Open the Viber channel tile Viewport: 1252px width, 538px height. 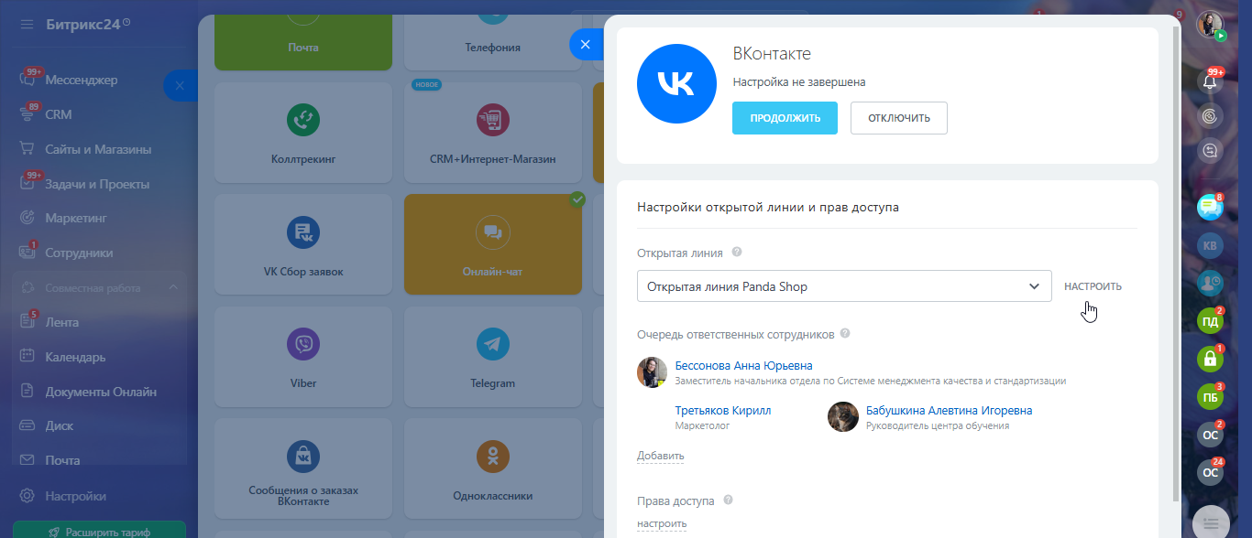(x=303, y=357)
